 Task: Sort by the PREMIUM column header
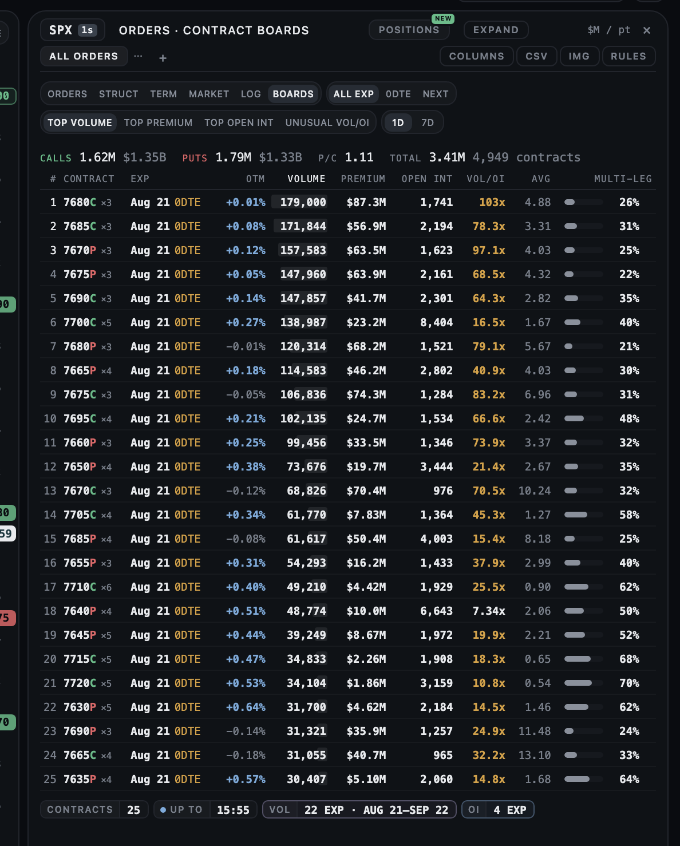click(363, 179)
